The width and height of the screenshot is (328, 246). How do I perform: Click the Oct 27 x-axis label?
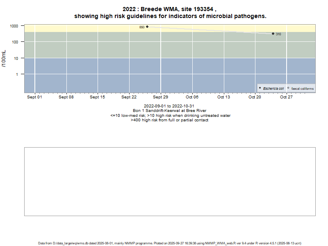coord(286,97)
